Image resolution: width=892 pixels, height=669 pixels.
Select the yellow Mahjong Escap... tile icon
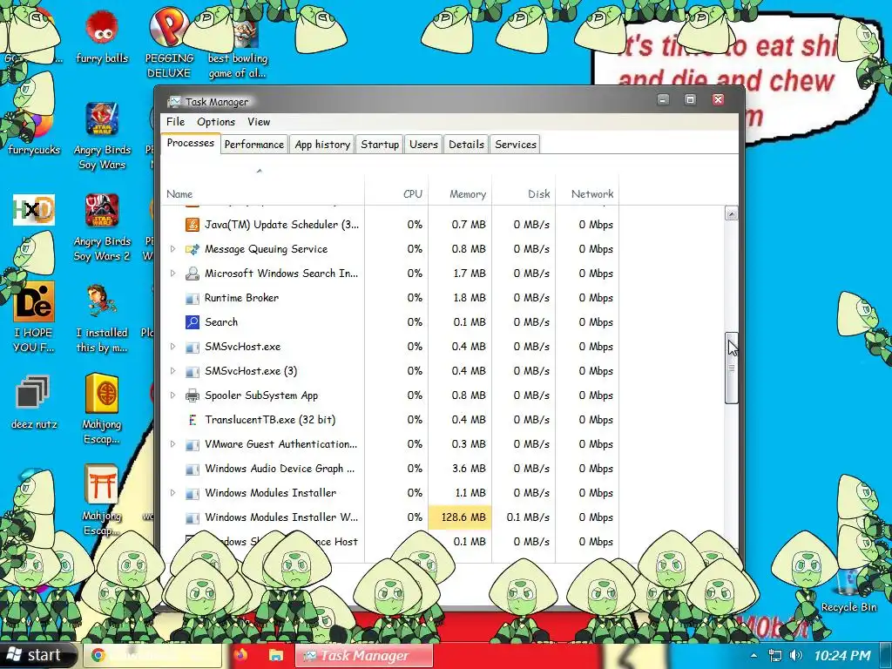(x=102, y=409)
